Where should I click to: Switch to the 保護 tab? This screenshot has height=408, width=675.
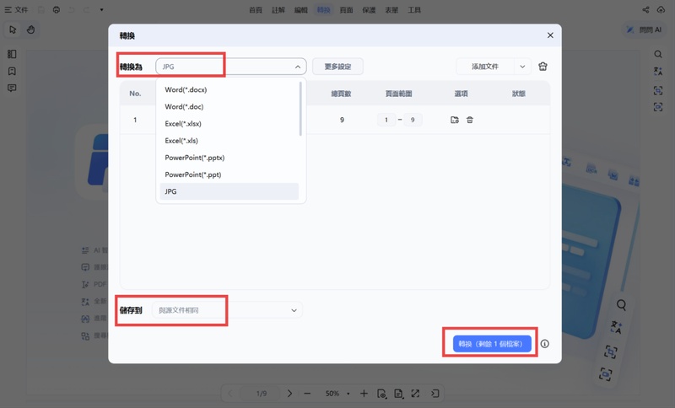point(369,10)
